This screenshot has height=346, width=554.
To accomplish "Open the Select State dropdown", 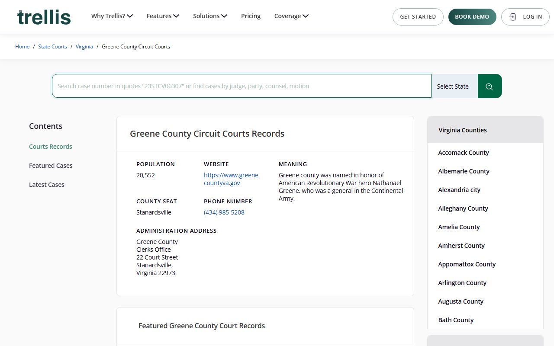I will click(x=454, y=86).
